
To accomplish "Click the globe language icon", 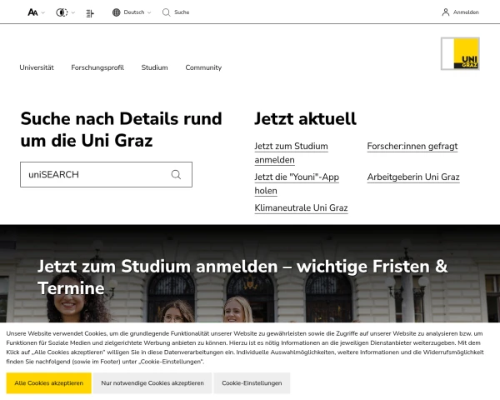I will tap(116, 12).
